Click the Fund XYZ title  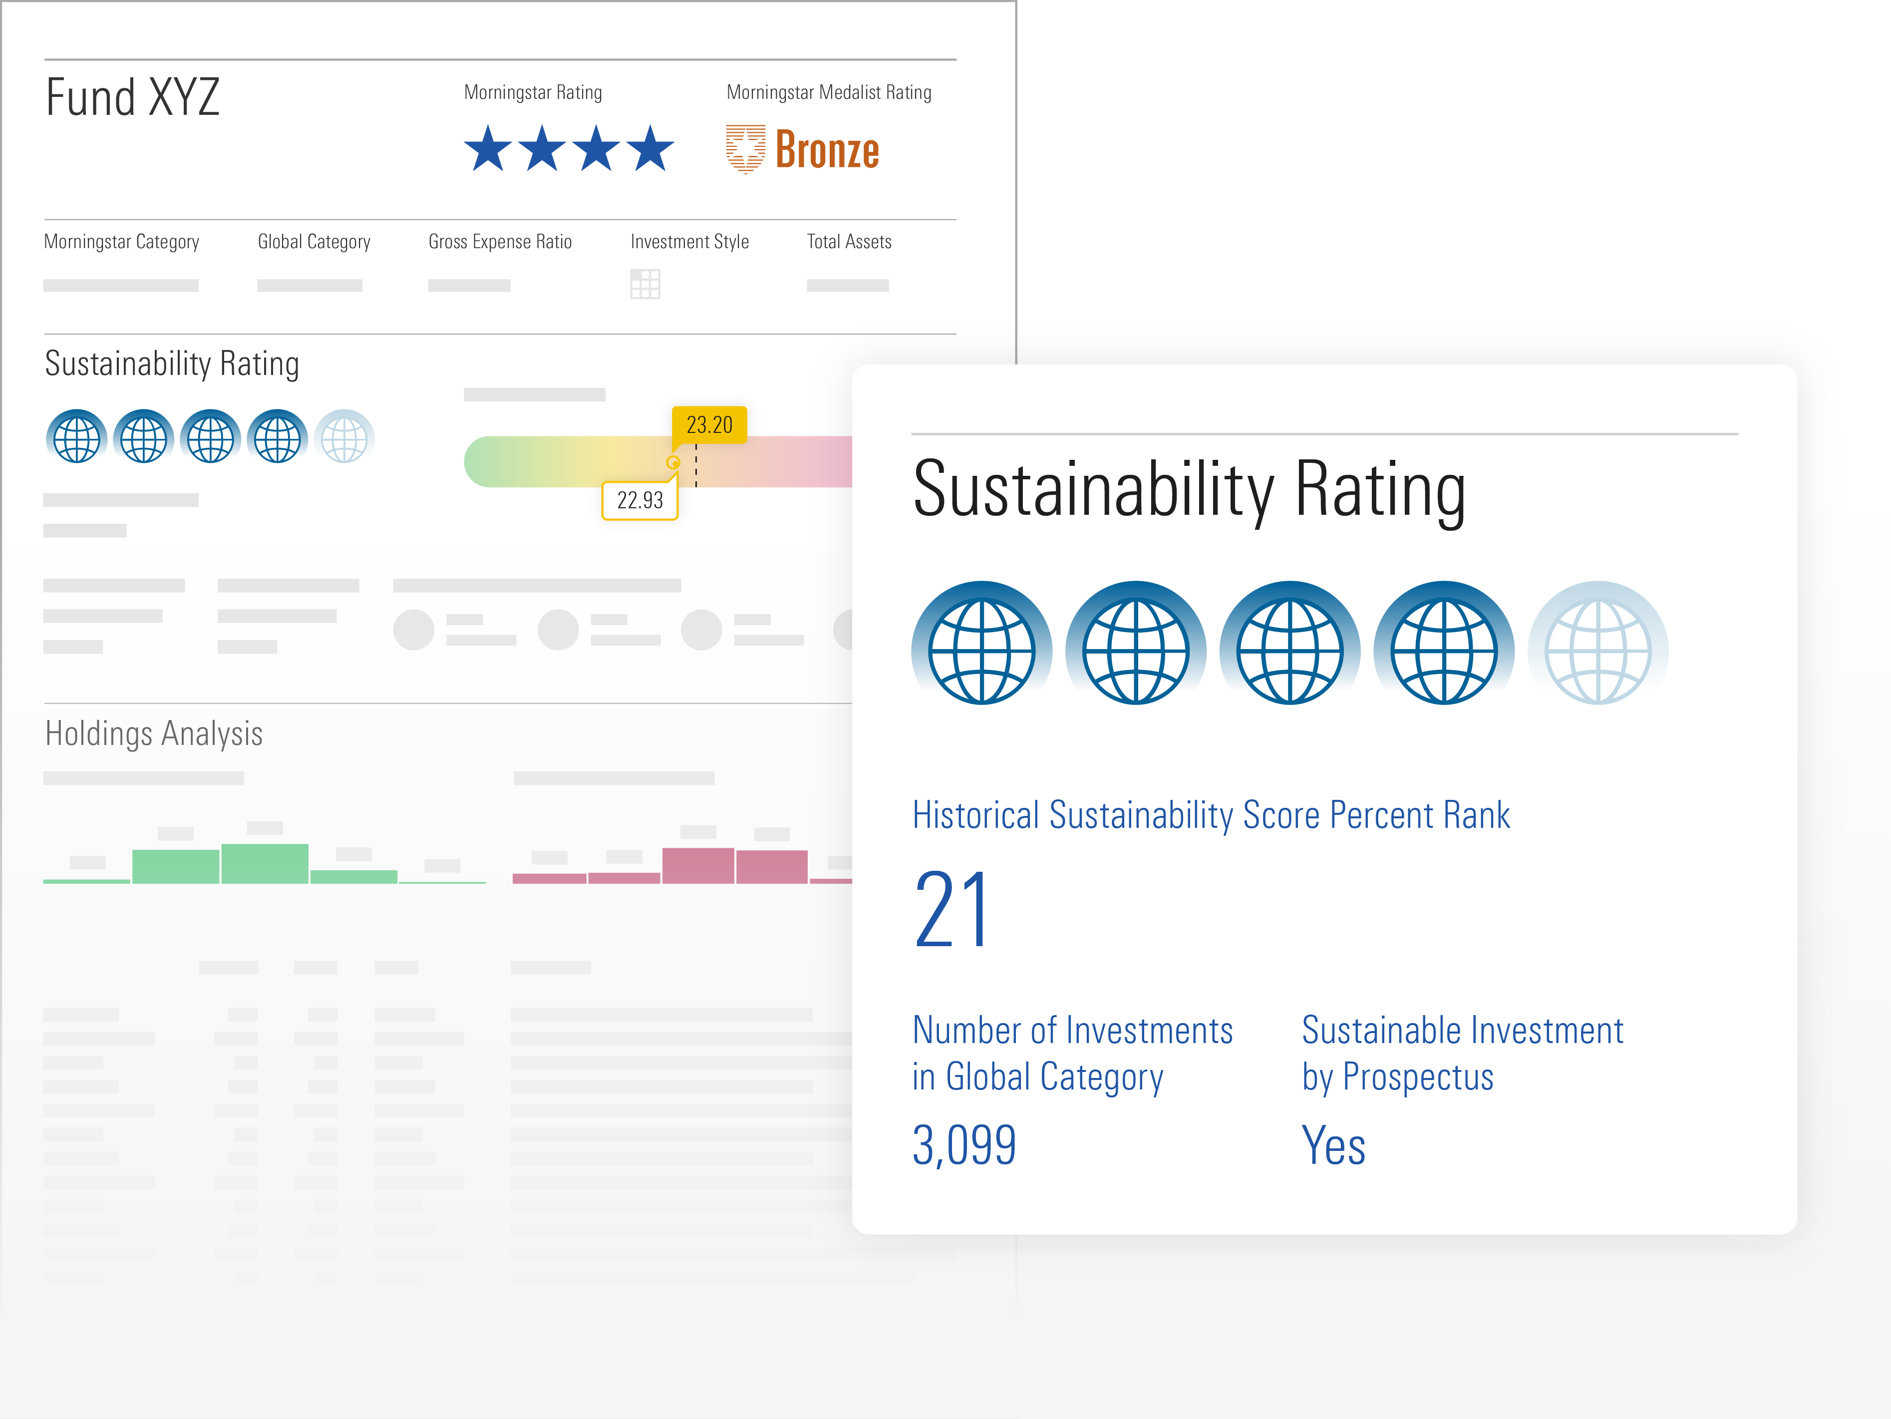pos(132,96)
